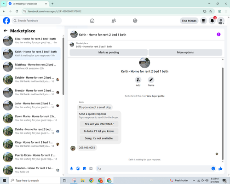
Task: Click the '208 948 9051' message
Action: point(87,148)
